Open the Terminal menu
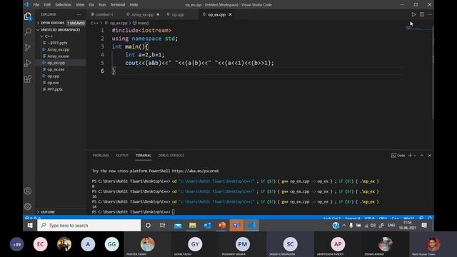457x257 pixels. click(118, 5)
